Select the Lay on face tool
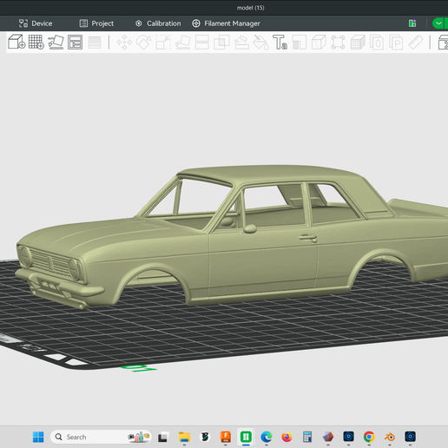The width and height of the screenshot is (448, 448). [x=182, y=43]
